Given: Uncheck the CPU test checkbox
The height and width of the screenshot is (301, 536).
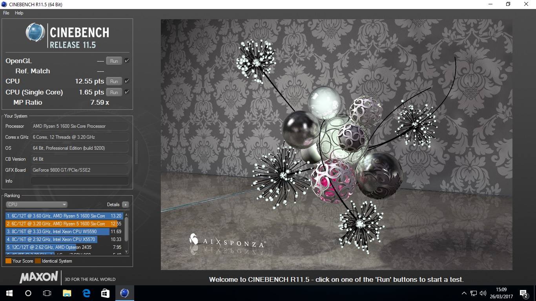Looking at the screenshot, I should (127, 81).
